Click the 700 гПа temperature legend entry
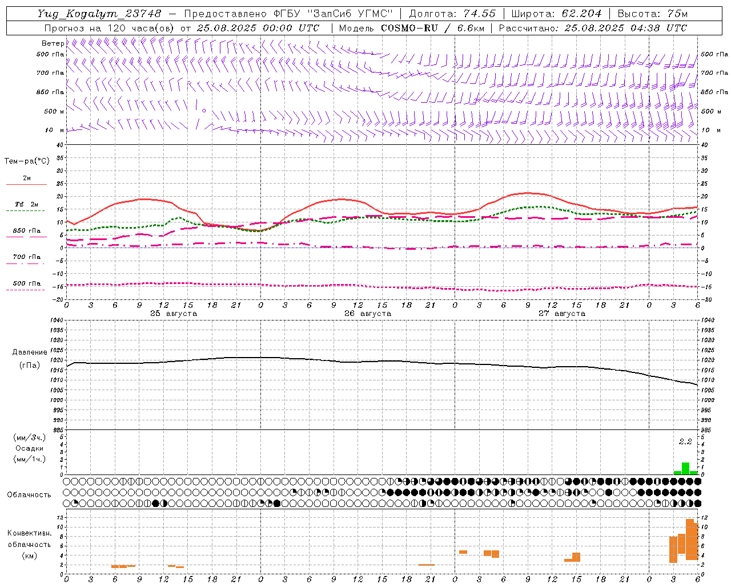731x584 pixels. click(26, 257)
